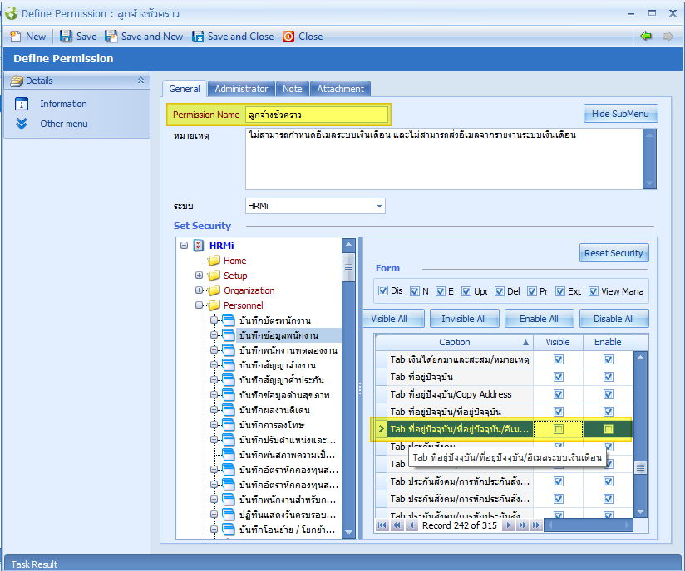The image size is (685, 571).
Task: Toggle the View Mana form checkbox
Action: [594, 291]
